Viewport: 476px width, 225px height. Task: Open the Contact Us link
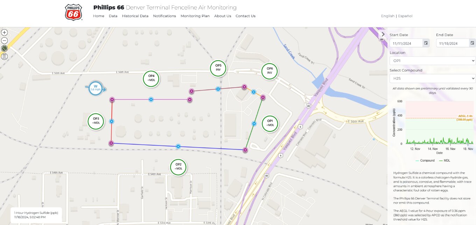[x=245, y=16]
